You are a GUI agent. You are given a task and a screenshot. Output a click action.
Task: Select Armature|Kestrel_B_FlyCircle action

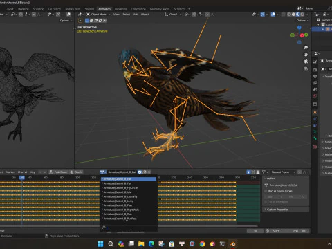tap(128, 188)
